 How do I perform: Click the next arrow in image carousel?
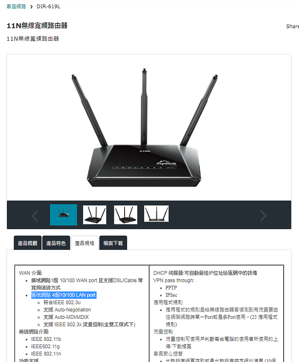(263, 216)
